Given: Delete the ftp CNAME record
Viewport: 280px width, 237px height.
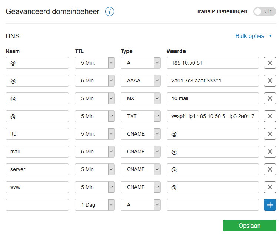Looking at the screenshot, I should point(270,134).
